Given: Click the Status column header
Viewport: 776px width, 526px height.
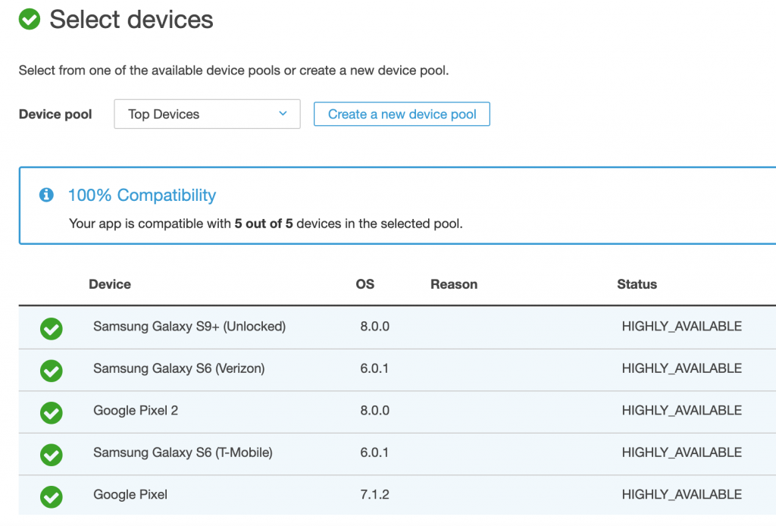Looking at the screenshot, I should click(x=637, y=284).
